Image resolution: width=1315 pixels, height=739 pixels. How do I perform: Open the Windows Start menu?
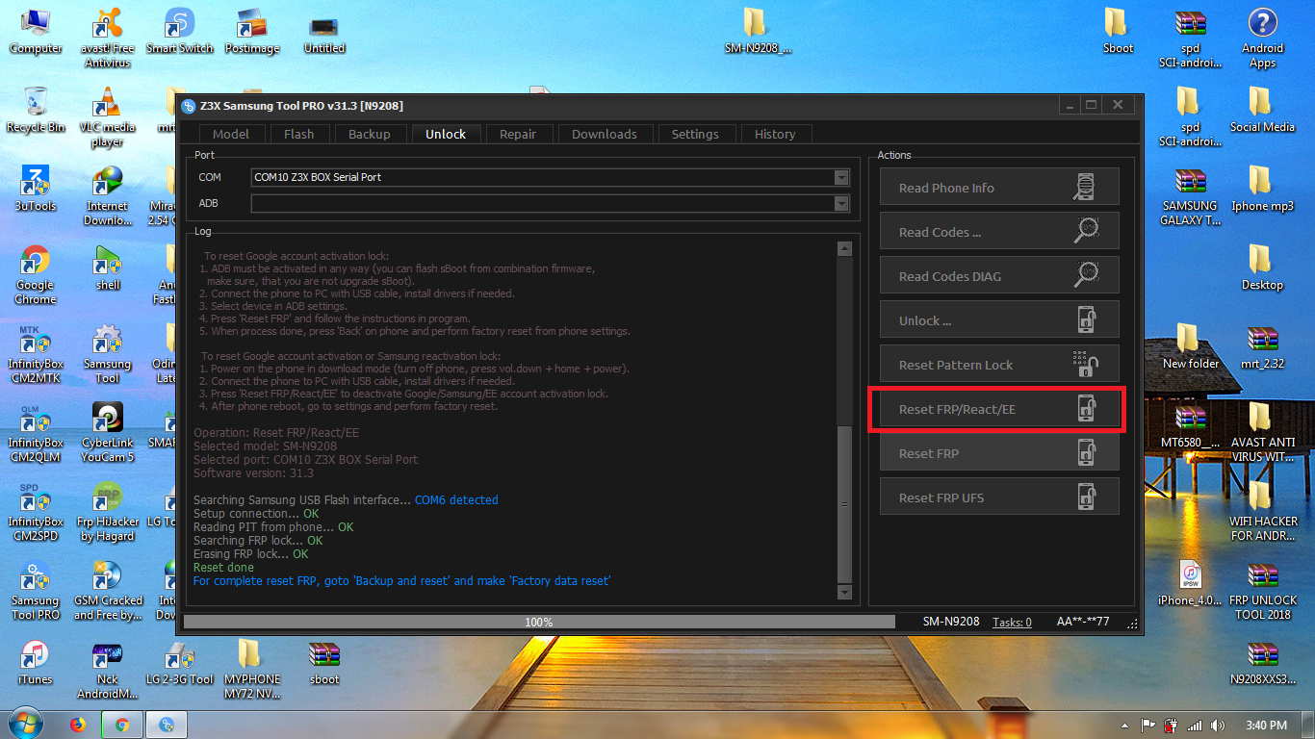click(x=24, y=725)
